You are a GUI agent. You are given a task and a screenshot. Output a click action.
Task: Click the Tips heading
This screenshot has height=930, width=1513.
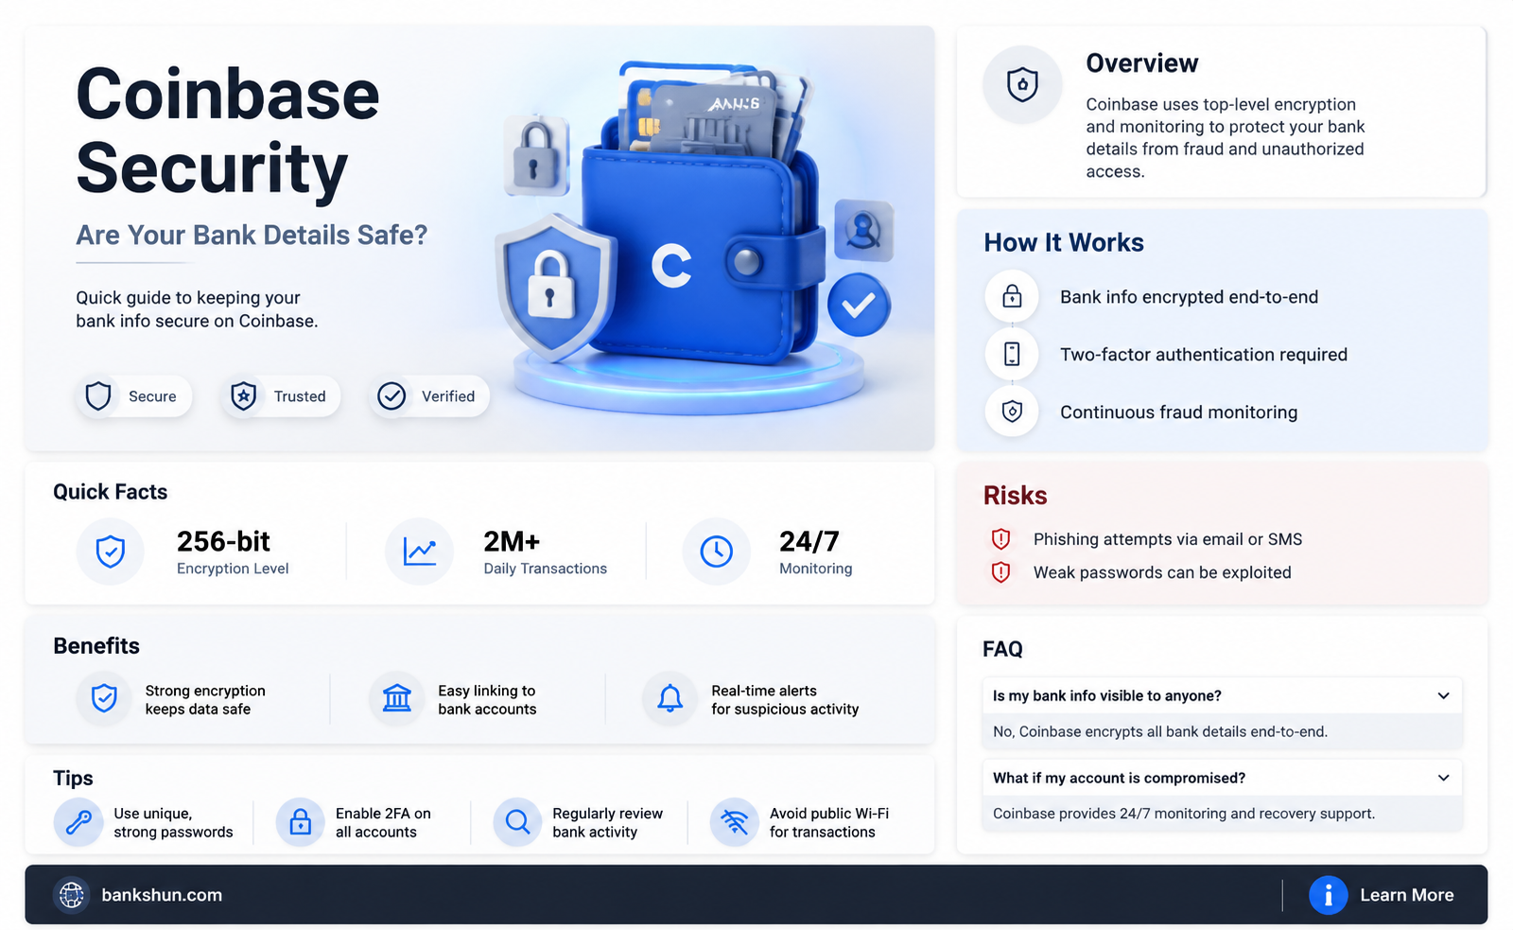73,778
